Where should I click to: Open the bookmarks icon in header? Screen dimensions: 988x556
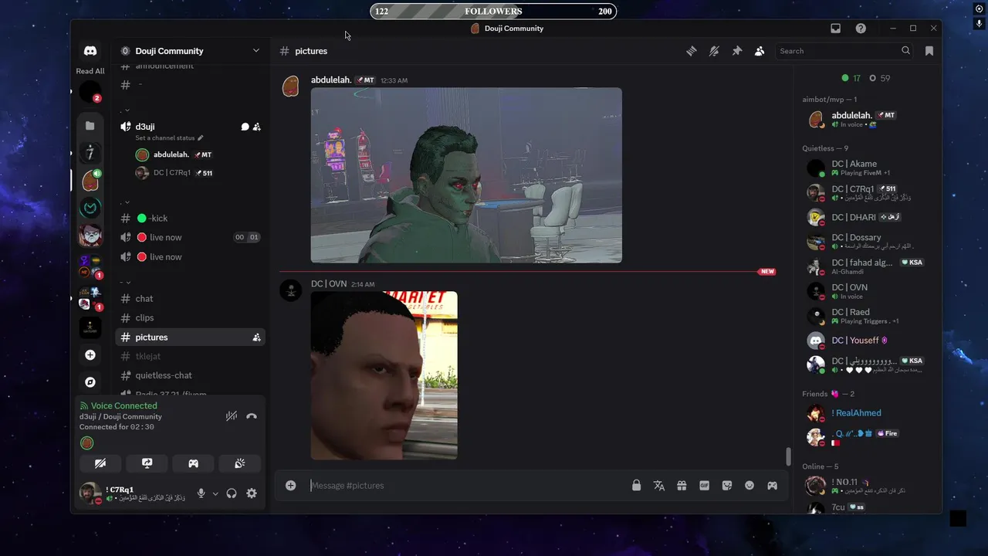point(929,51)
